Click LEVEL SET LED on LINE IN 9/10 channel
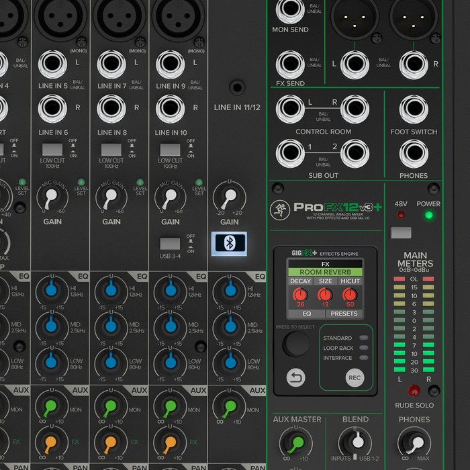This screenshot has width=470, height=470. [x=199, y=182]
